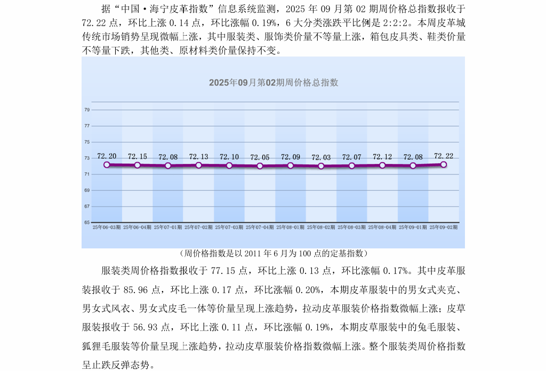Image resolution: width=546 pixels, height=371 pixels.
Task: Click the 72.20 data point marker
Action: (x=107, y=165)
